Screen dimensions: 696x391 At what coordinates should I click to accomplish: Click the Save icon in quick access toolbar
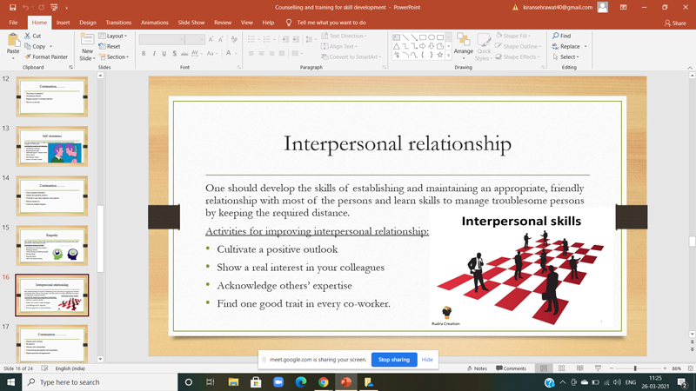(12, 7)
